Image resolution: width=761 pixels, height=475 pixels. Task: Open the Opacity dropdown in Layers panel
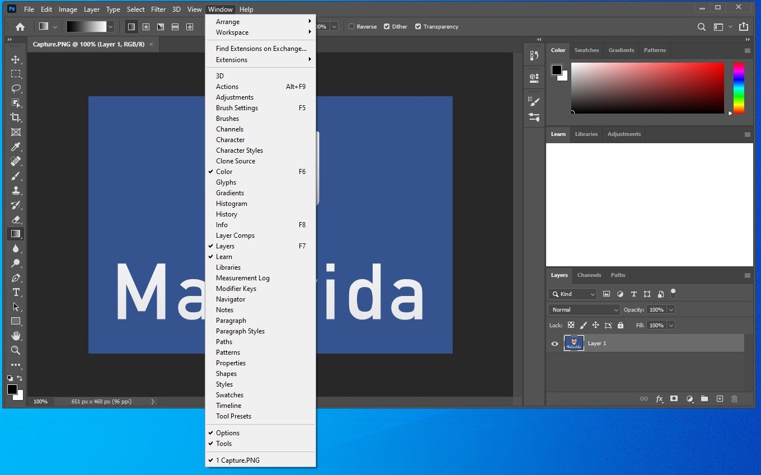(671, 309)
